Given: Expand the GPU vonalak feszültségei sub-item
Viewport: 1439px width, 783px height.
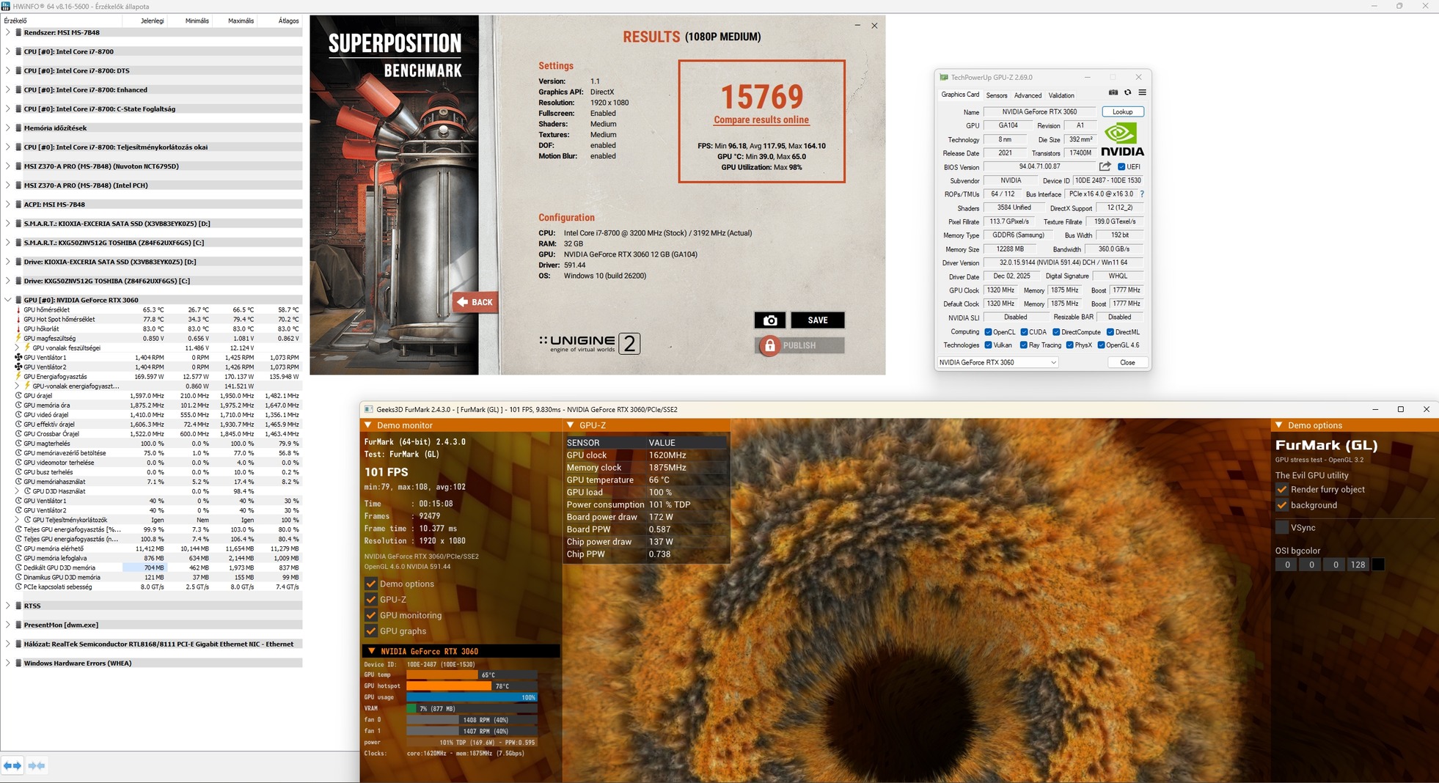Looking at the screenshot, I should (x=17, y=348).
